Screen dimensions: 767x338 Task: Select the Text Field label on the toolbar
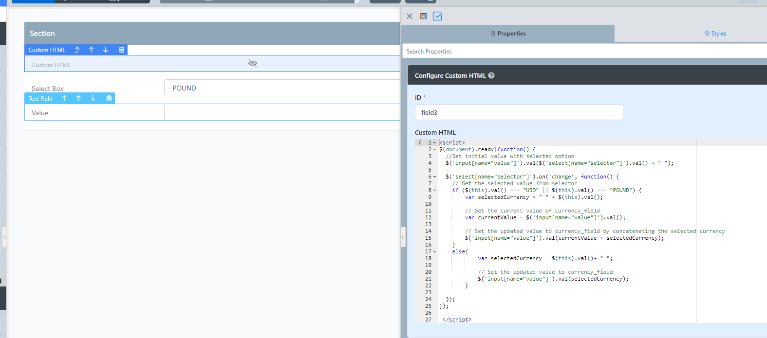(40, 98)
